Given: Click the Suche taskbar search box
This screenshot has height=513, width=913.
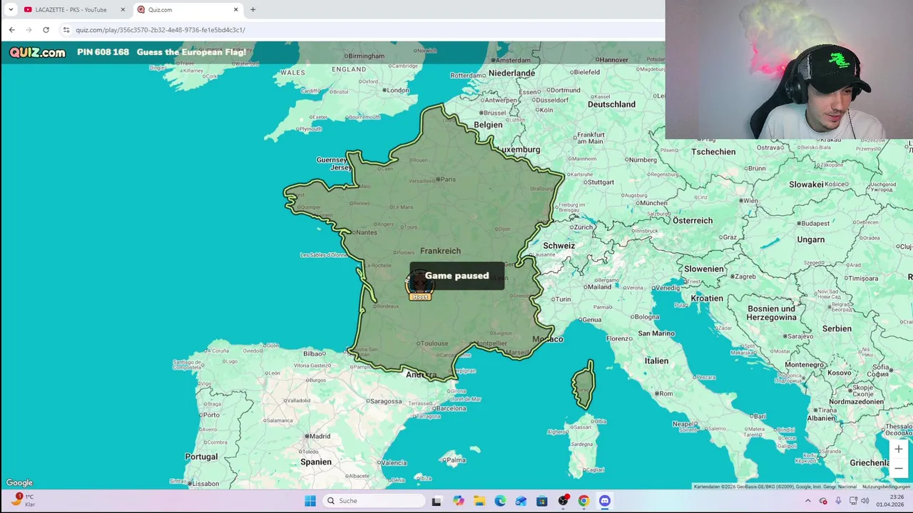Looking at the screenshot, I should 374,501.
